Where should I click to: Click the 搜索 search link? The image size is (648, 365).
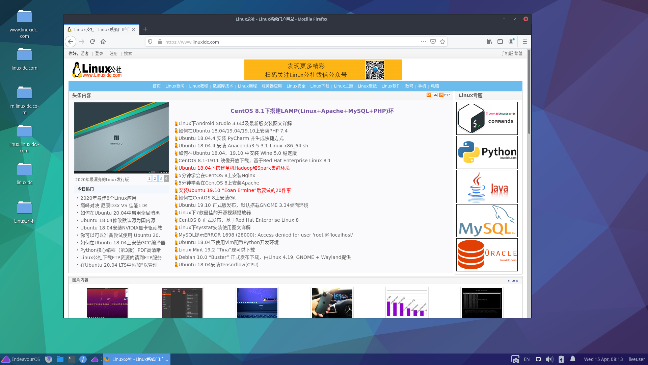tap(128, 53)
